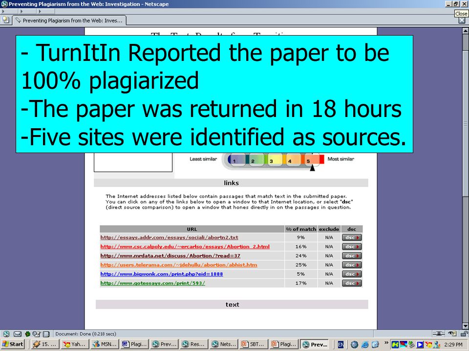
Task: Click the 'Document: Done (0.218 secs)' status text
Action: point(85,334)
